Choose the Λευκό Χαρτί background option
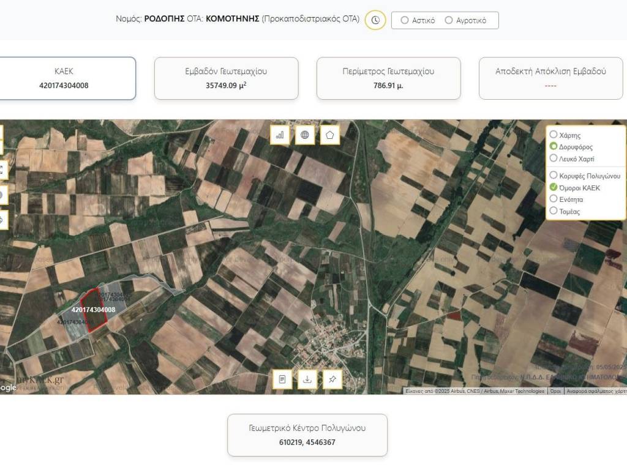Image resolution: width=627 pixels, height=470 pixels. click(554, 159)
